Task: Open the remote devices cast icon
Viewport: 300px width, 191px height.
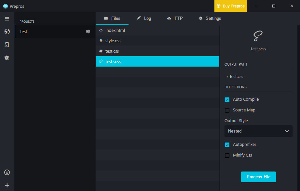Action: coord(7,45)
